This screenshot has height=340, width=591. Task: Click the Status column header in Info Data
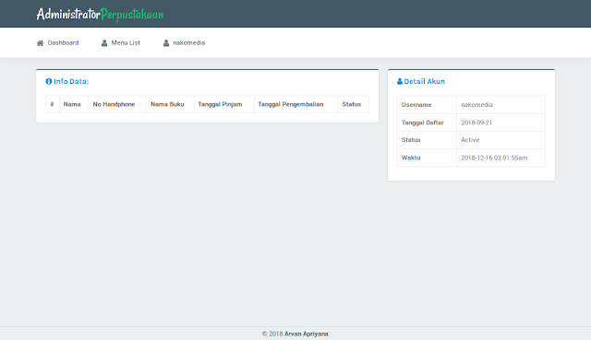[x=353, y=104]
